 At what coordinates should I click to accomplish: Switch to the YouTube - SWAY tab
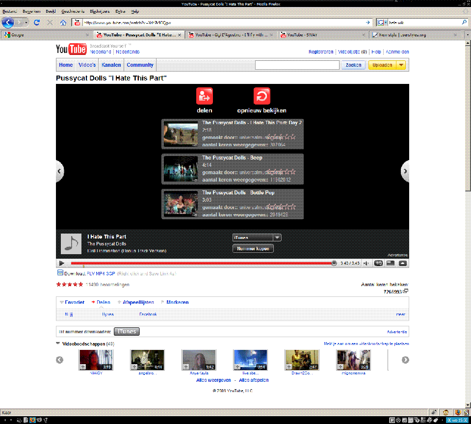[x=323, y=35]
